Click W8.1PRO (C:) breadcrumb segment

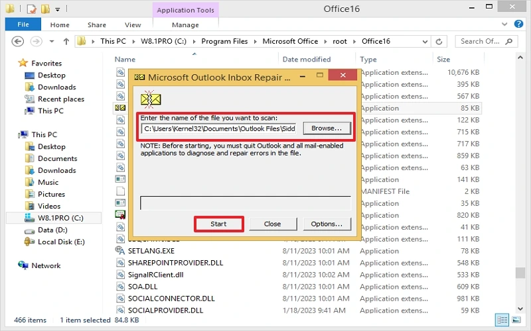pyautogui.click(x=163, y=41)
